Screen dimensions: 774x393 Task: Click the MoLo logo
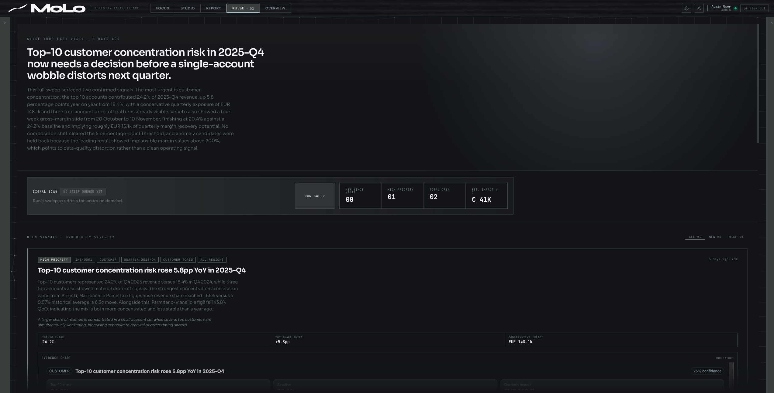tap(47, 8)
